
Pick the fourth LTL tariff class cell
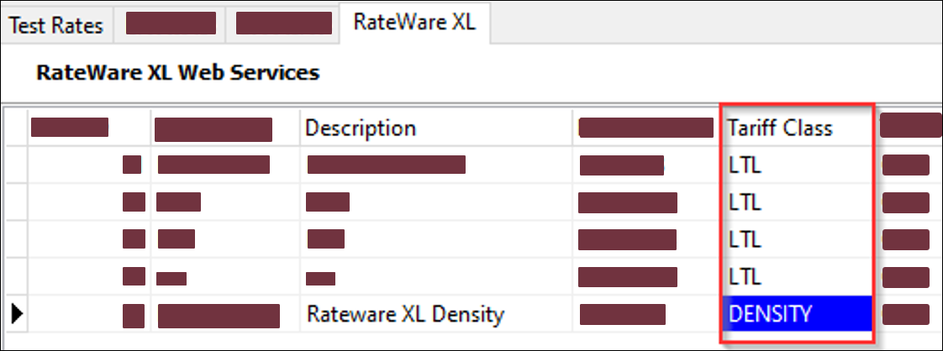[x=796, y=276]
